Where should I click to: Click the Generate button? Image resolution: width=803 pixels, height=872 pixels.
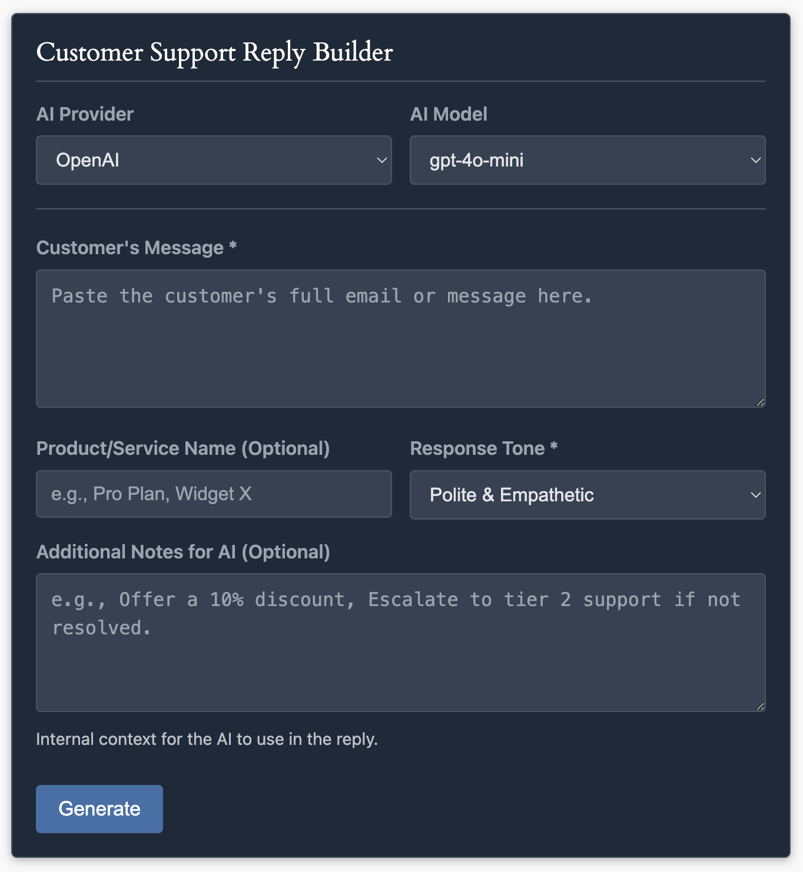pyautogui.click(x=99, y=809)
